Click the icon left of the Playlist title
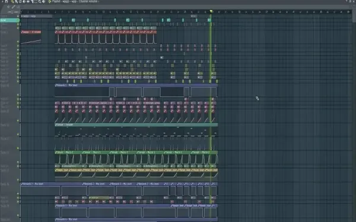Viewport: 356px width, 222px height. pyautogui.click(x=49, y=1)
